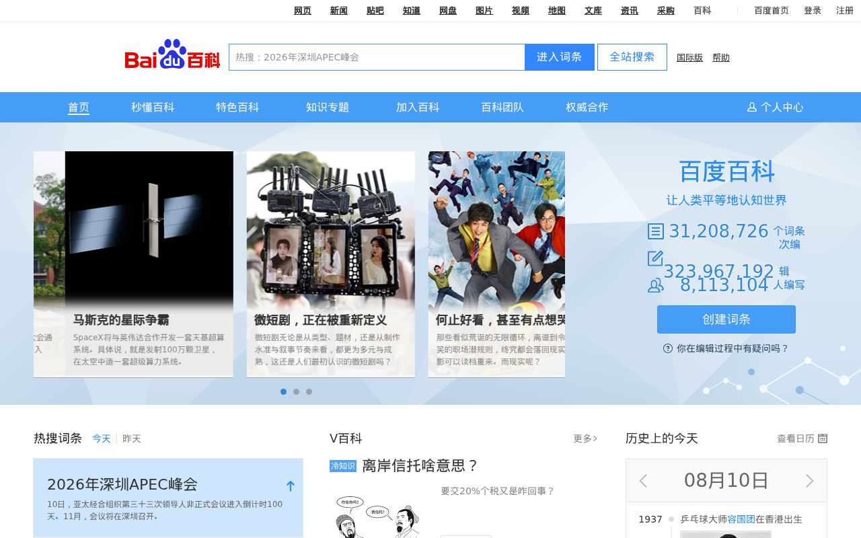This screenshot has height=538, width=861.
Task: Open the 国际版 link
Action: 690,58
